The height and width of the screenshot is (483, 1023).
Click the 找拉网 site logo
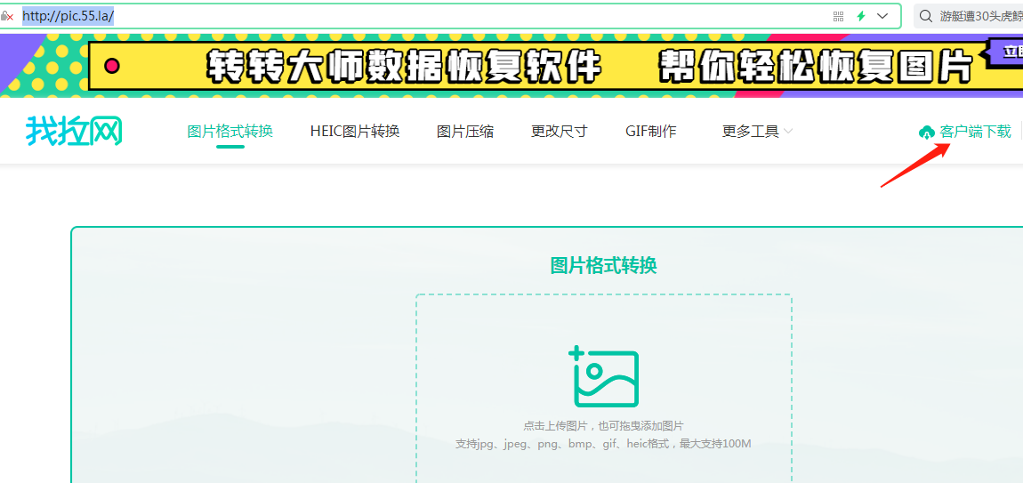click(x=75, y=131)
